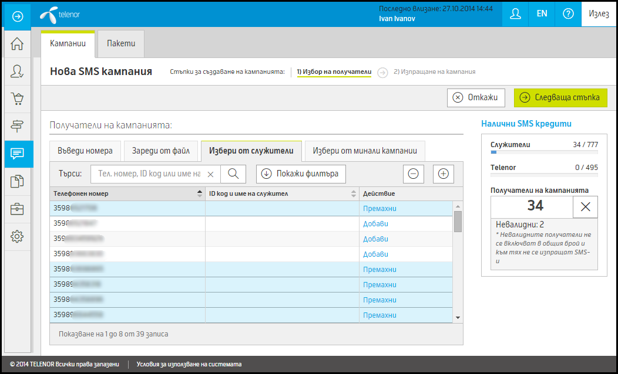Open the Въведи номера tab
618x374 pixels.
[85, 151]
